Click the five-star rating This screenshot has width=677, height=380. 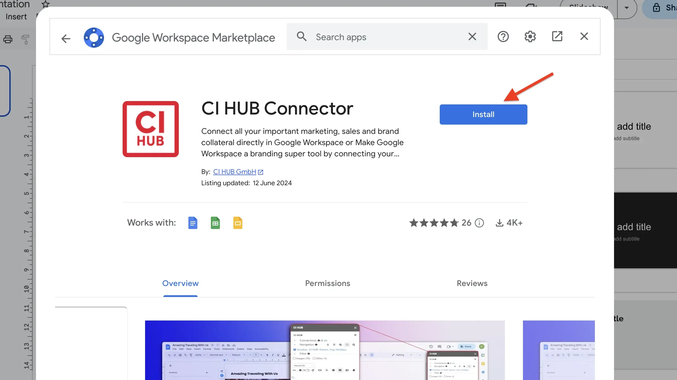[x=434, y=223]
